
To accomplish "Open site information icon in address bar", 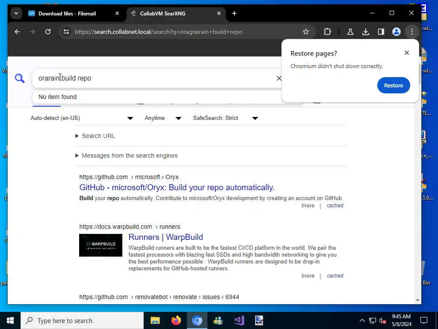I will point(66,32).
